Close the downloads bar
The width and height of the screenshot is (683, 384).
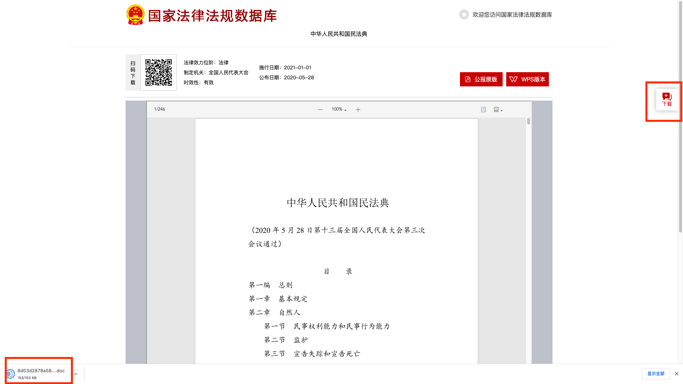[676, 374]
